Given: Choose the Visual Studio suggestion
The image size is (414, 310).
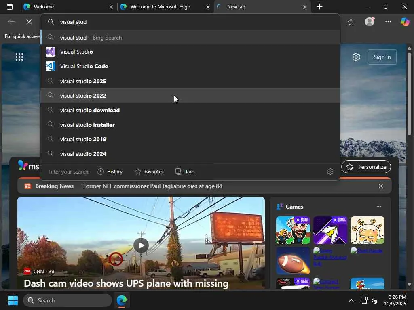Looking at the screenshot, I should point(190,52).
